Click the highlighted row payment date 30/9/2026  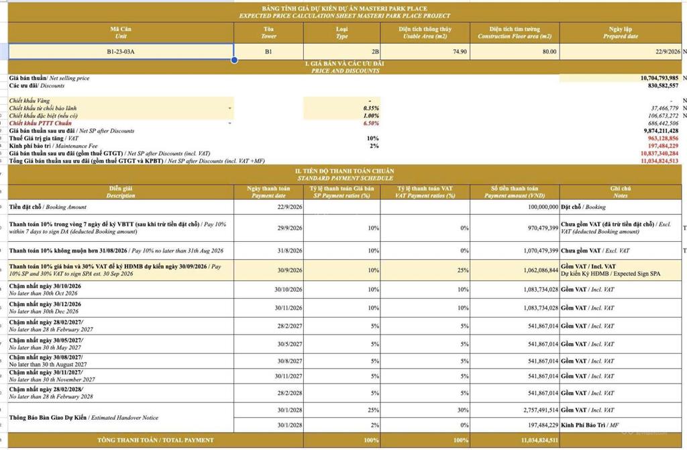pyautogui.click(x=268, y=270)
